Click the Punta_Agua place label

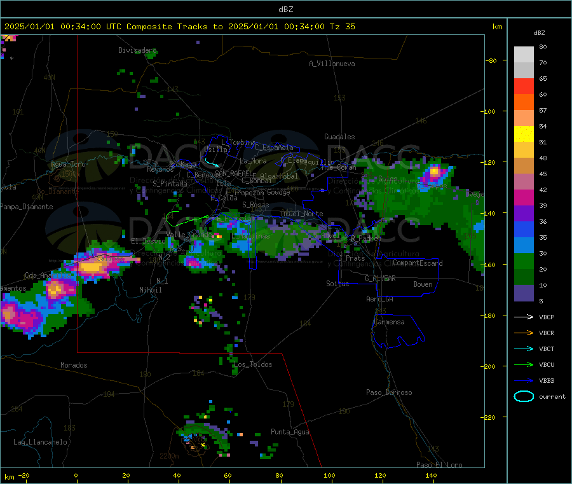click(290, 432)
